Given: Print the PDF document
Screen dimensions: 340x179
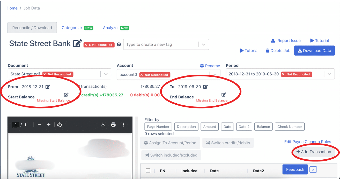Looking at the screenshot, I should coord(113,125).
